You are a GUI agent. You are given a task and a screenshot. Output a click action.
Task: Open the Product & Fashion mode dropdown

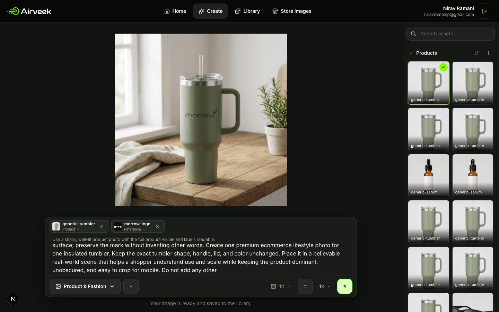pyautogui.click(x=85, y=286)
